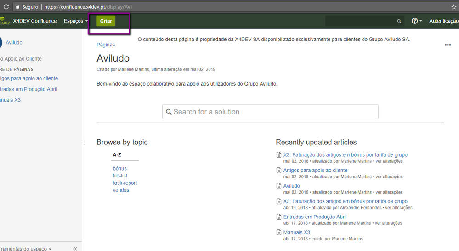Open X3: Faturação article dated abr 19

coord(345,201)
